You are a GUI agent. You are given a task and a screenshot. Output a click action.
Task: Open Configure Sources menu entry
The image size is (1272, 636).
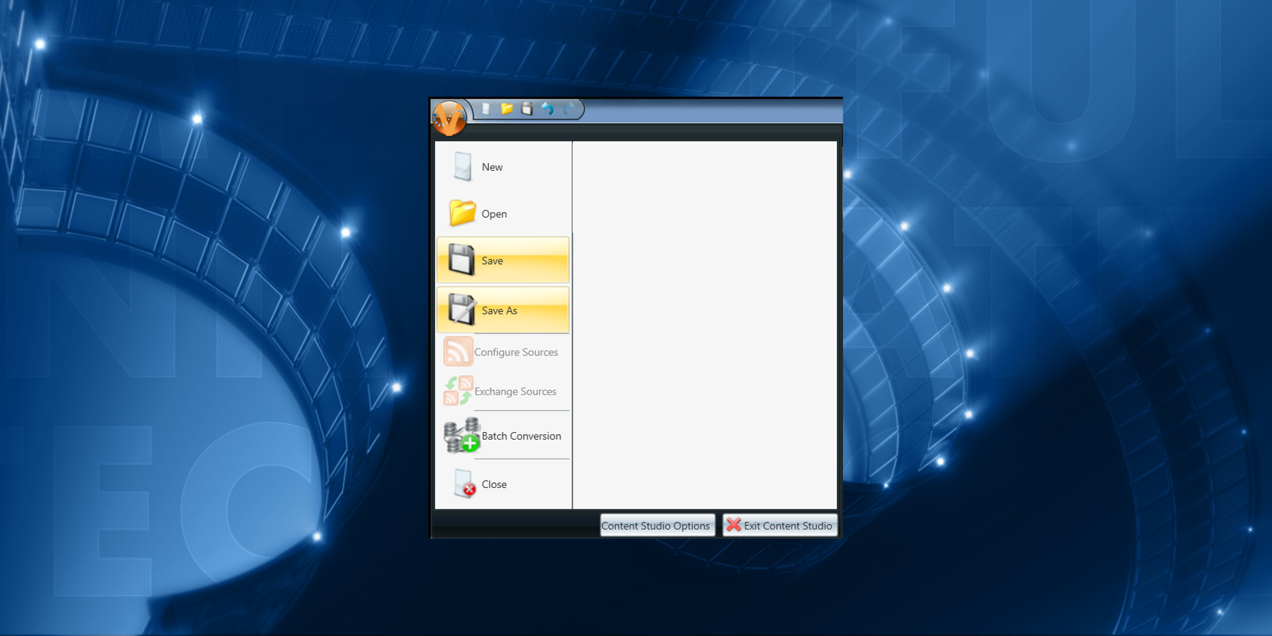[503, 352]
